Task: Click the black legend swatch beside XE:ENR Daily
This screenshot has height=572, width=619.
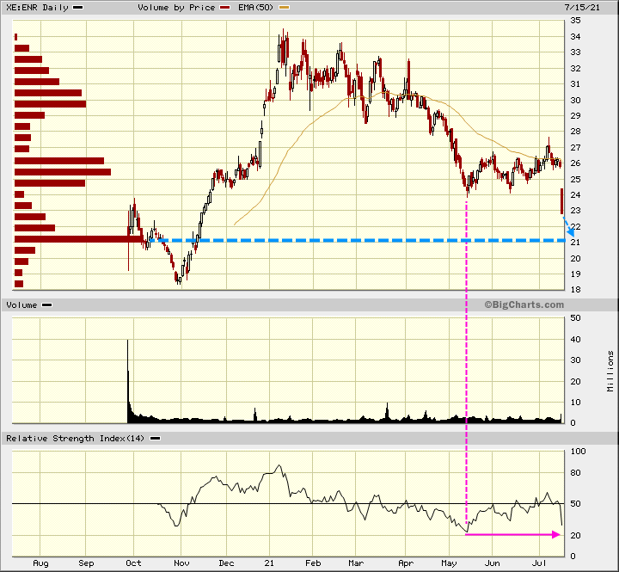Action: tap(78, 8)
